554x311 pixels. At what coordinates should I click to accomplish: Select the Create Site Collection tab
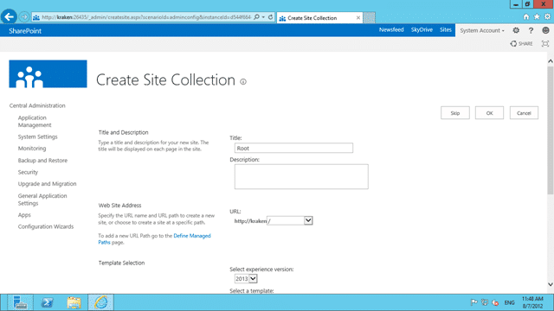[319, 17]
